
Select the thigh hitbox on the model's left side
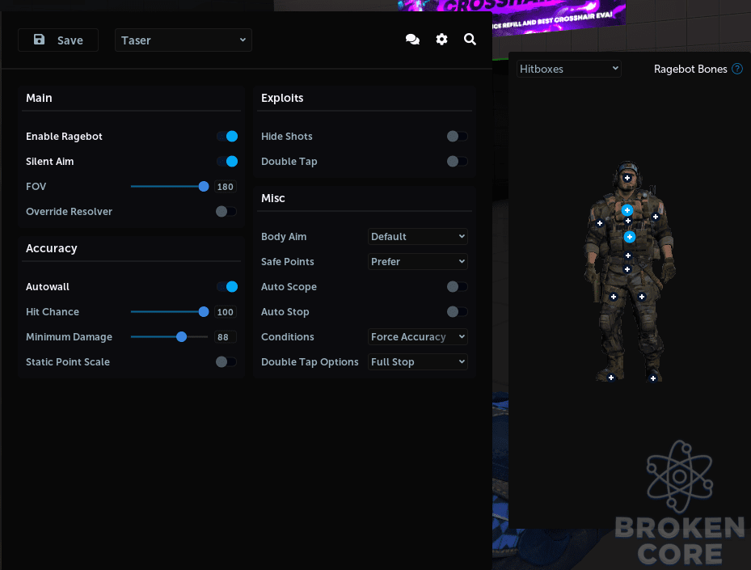614,297
